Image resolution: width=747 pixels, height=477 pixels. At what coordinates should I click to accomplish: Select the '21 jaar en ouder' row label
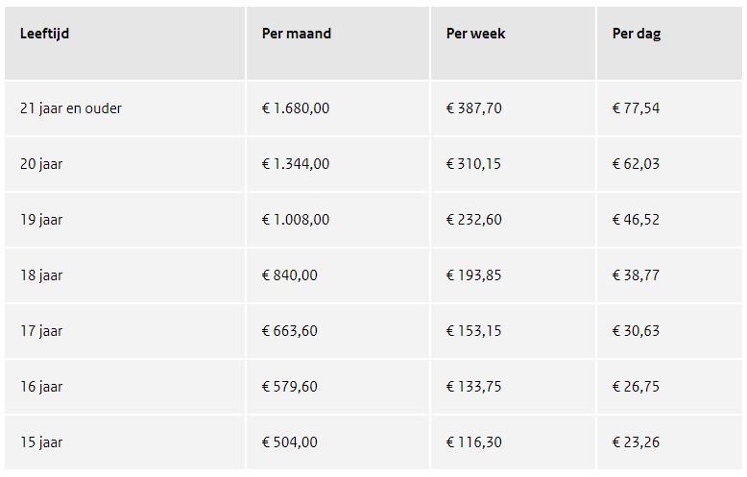[70, 108]
